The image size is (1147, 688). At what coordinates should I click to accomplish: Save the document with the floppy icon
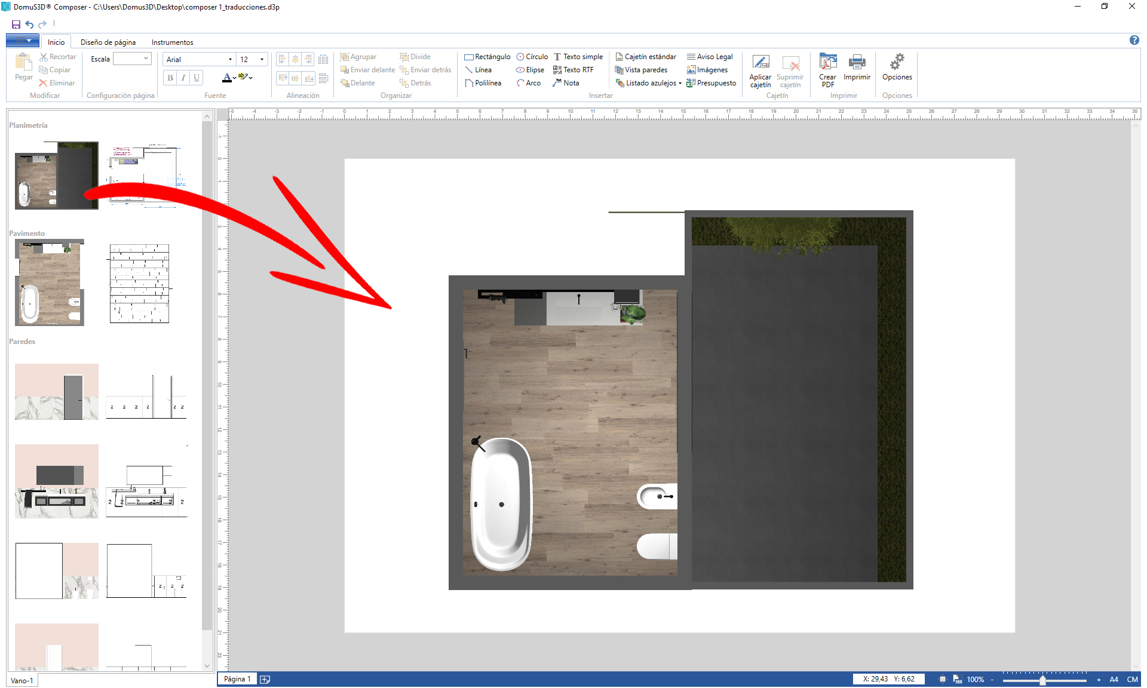16,24
